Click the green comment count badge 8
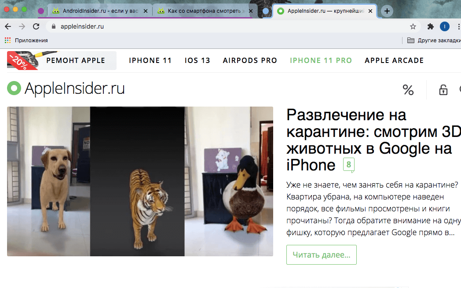The width and height of the screenshot is (461, 288). coord(349,165)
